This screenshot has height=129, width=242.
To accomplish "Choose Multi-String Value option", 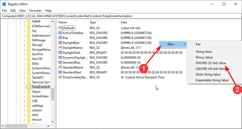I will 208,74.
